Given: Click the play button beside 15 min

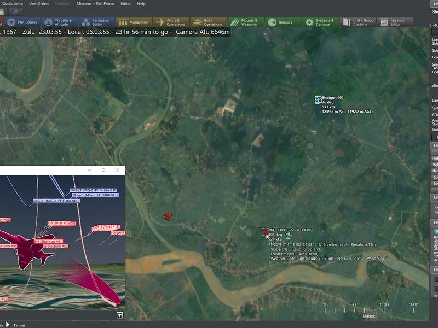Looking at the screenshot, I should pyautogui.click(x=8, y=324).
